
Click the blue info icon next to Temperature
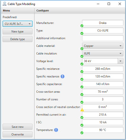[56, 130]
